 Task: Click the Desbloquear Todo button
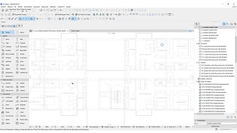click(x=62, y=14)
